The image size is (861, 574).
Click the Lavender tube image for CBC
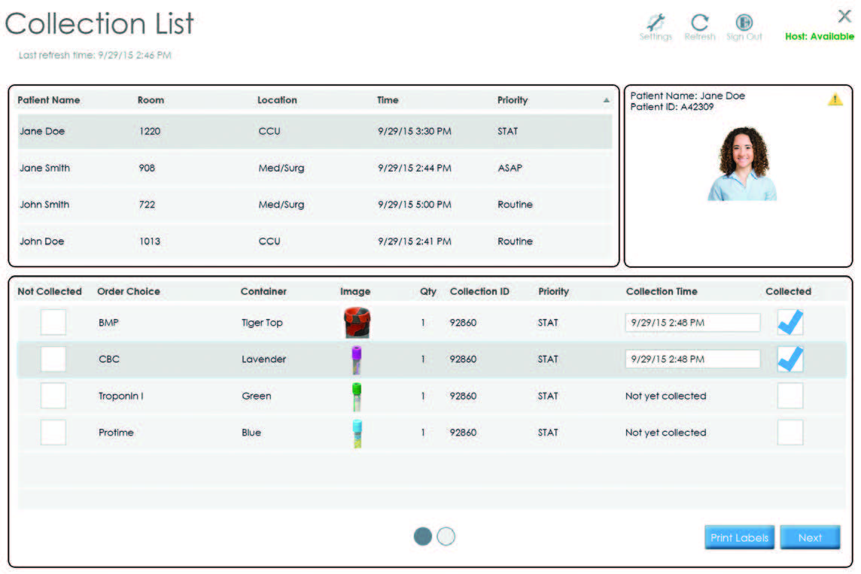356,359
